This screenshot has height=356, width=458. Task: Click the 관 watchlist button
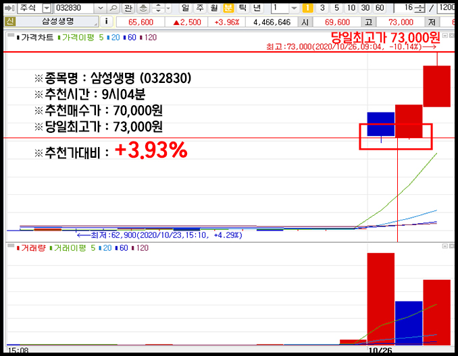pos(128,8)
